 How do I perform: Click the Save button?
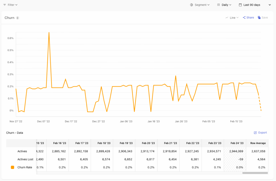point(263,17)
